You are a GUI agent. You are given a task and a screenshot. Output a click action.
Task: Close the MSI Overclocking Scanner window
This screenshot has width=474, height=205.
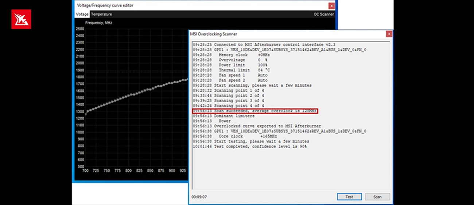(389, 34)
